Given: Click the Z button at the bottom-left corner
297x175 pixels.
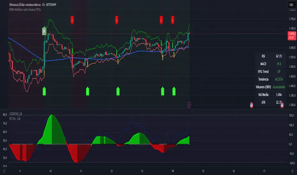Looking at the screenshot, I should pyautogui.click(x=4, y=171).
